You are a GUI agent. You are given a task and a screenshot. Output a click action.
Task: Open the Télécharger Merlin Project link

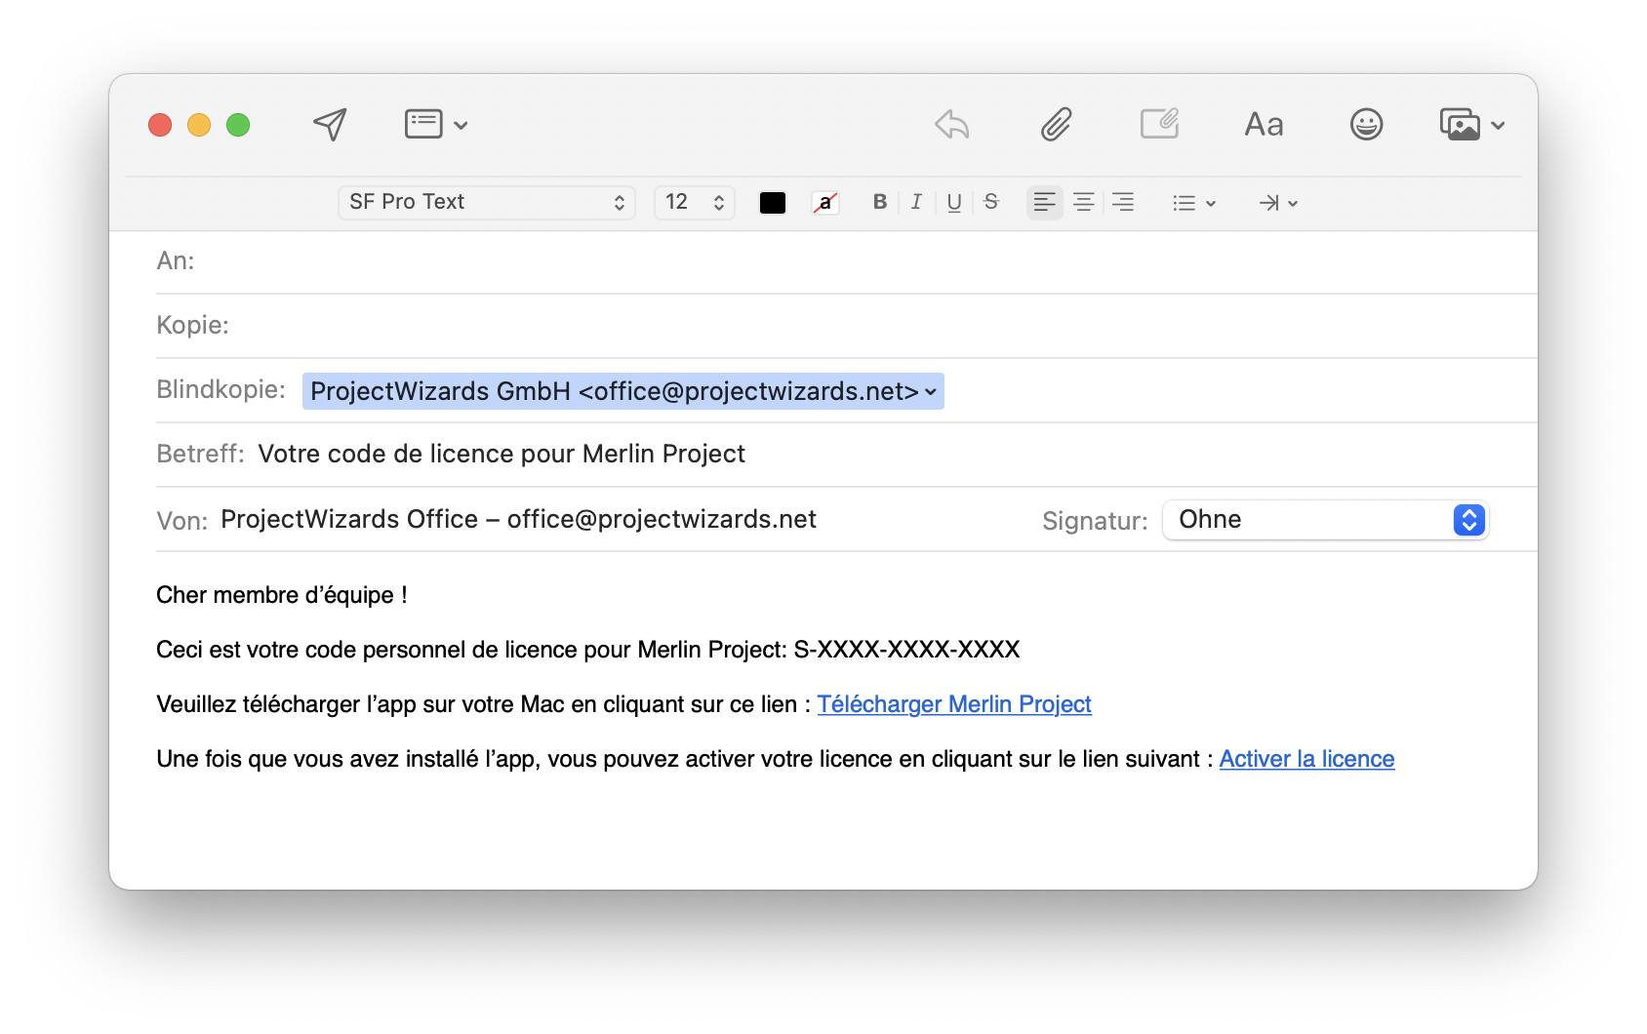tap(953, 703)
